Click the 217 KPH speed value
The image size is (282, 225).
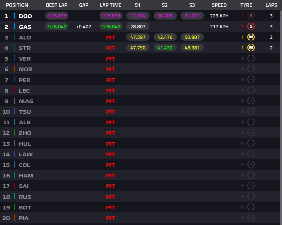pyautogui.click(x=219, y=27)
